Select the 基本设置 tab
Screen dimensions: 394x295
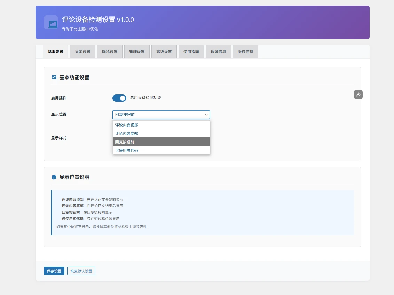pyautogui.click(x=55, y=52)
